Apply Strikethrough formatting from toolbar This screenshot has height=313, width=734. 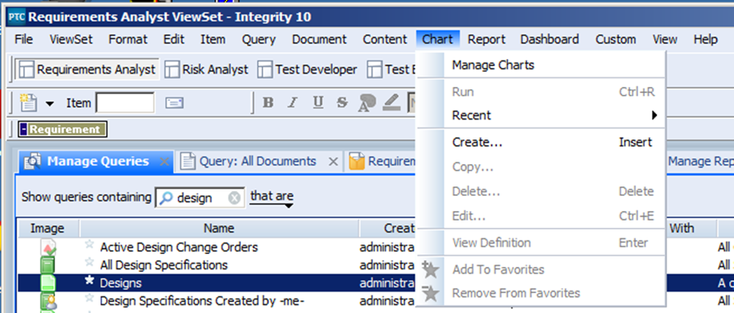342,102
